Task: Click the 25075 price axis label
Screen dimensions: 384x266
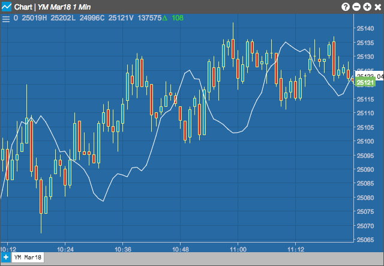Action: 365,211
